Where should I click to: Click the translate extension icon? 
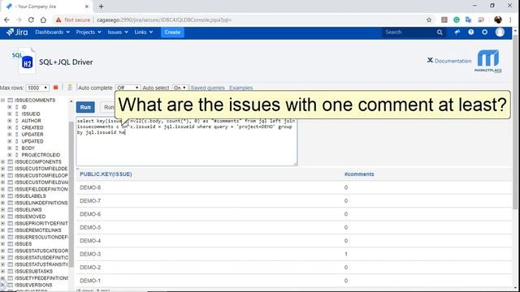click(x=469, y=19)
